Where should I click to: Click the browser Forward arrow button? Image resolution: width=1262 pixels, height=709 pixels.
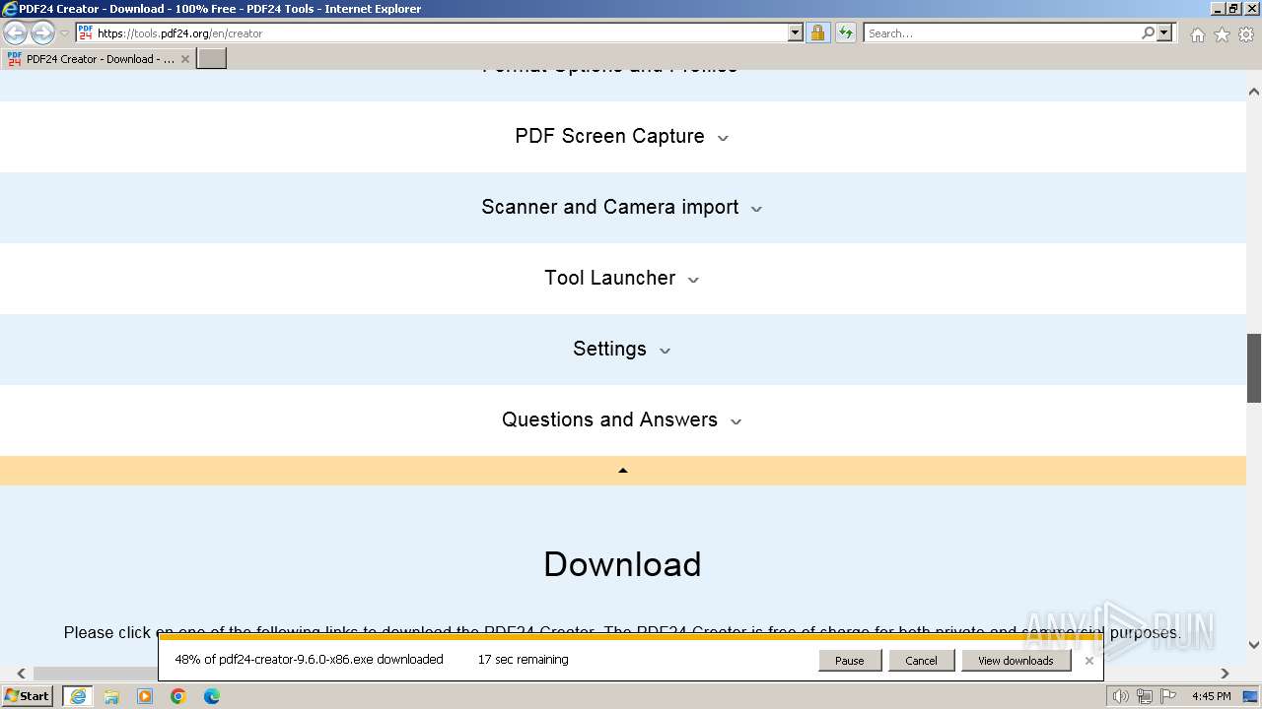[x=42, y=32]
